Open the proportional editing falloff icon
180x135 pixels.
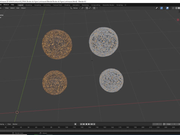pyautogui.click(x=97, y=8)
